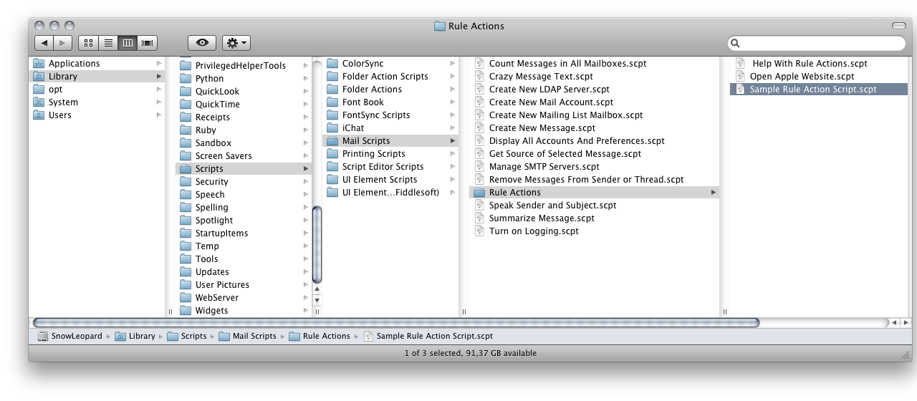
Task: Expand Rule Actions via its arrow
Action: point(714,193)
